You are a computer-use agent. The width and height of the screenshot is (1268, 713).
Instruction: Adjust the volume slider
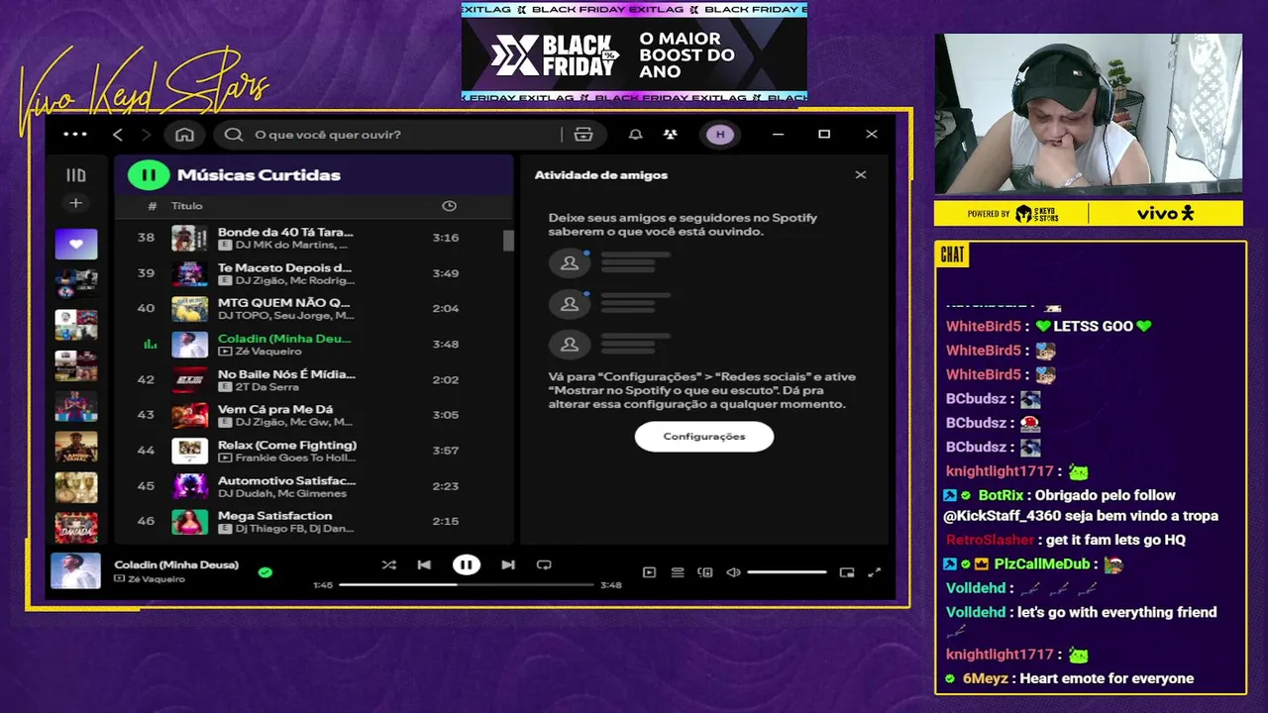pyautogui.click(x=787, y=572)
